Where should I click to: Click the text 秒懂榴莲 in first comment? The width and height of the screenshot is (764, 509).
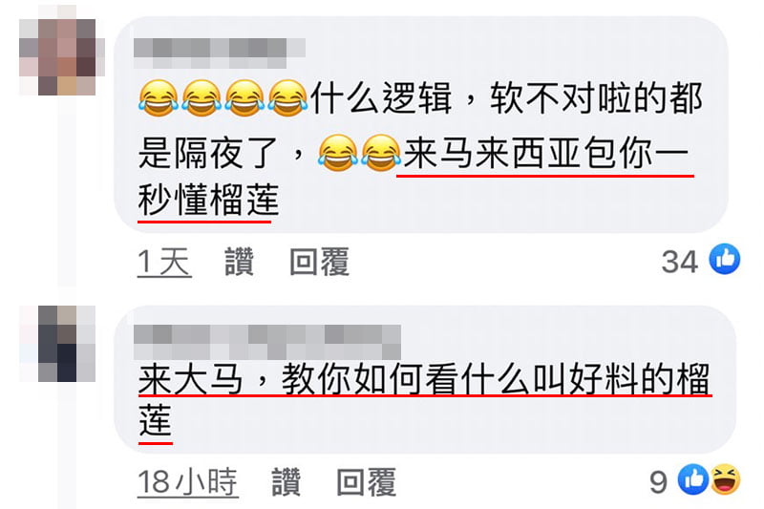[x=208, y=200]
